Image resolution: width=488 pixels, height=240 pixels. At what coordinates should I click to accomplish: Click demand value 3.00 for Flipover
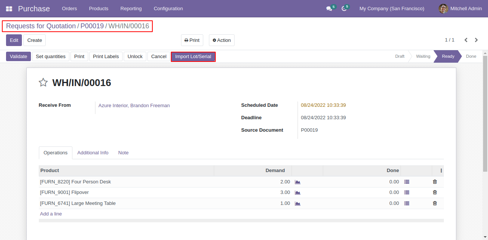click(x=285, y=192)
